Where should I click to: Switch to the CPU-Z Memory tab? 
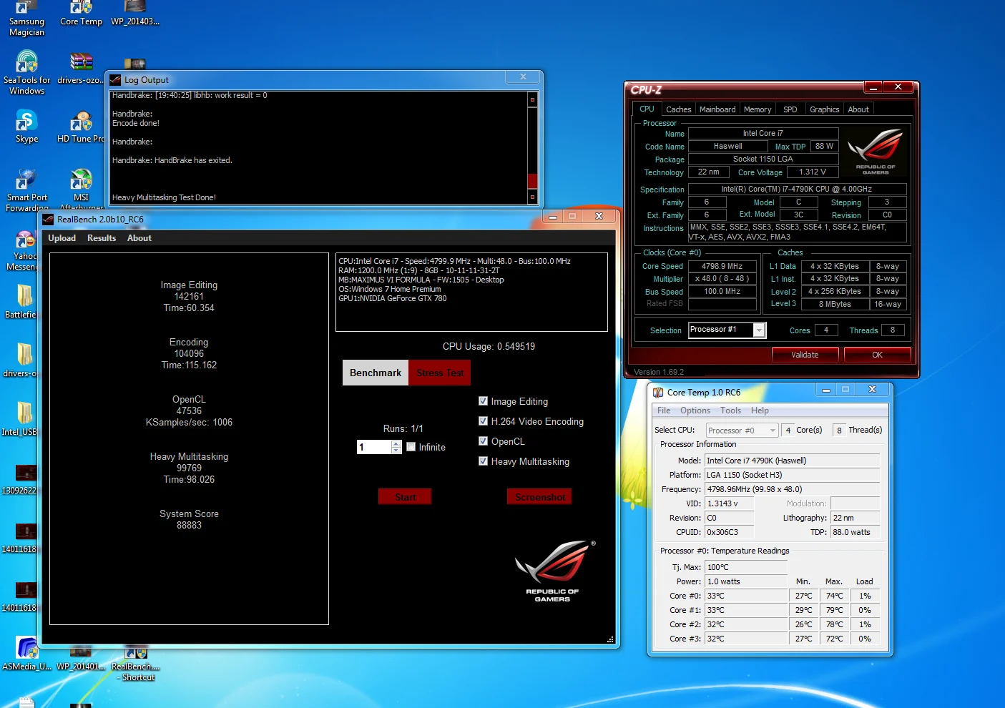pos(758,109)
